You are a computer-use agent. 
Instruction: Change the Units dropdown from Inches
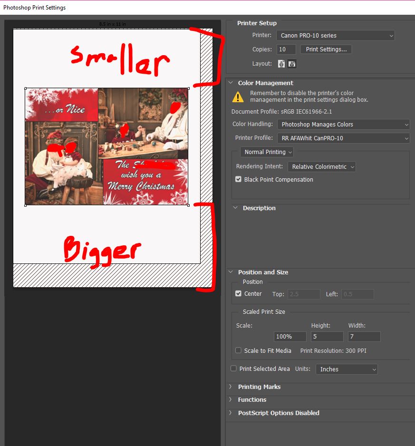click(x=347, y=369)
